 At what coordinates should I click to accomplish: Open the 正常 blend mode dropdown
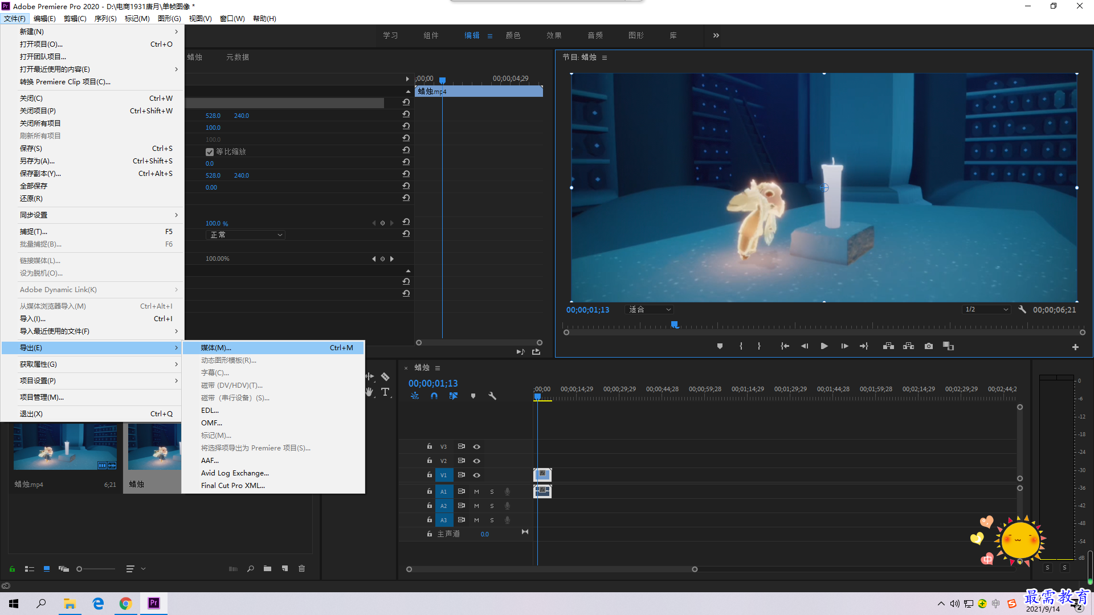coord(245,235)
